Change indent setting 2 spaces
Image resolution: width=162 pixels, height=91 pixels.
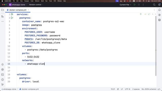136,89
